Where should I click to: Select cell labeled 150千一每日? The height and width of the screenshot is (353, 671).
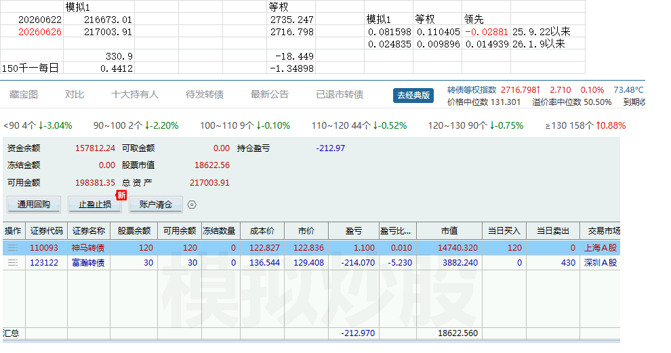(32, 68)
